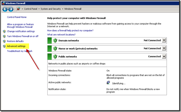The height and width of the screenshot is (112, 181).
Task: Click Public networks heading
Action: click(x=67, y=57)
